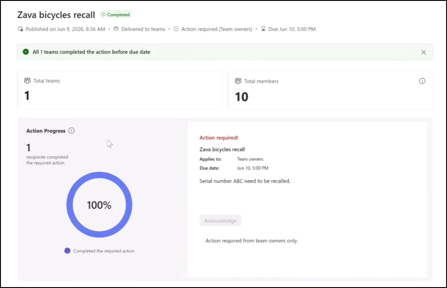Select the 'Zava bicycles recall' page title
447x288 pixels.
click(56, 15)
